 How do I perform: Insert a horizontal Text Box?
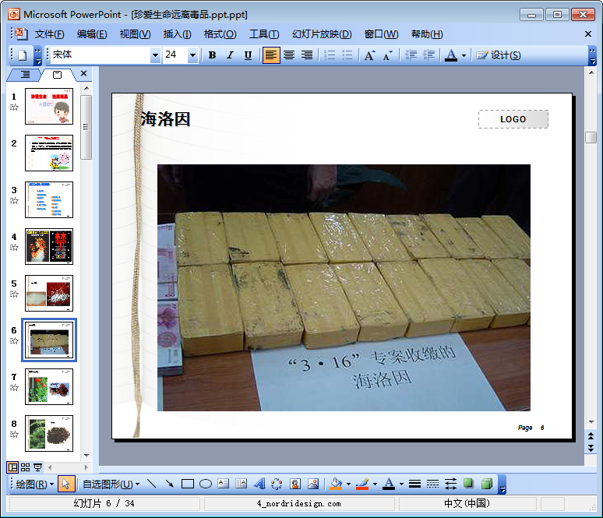tap(223, 484)
